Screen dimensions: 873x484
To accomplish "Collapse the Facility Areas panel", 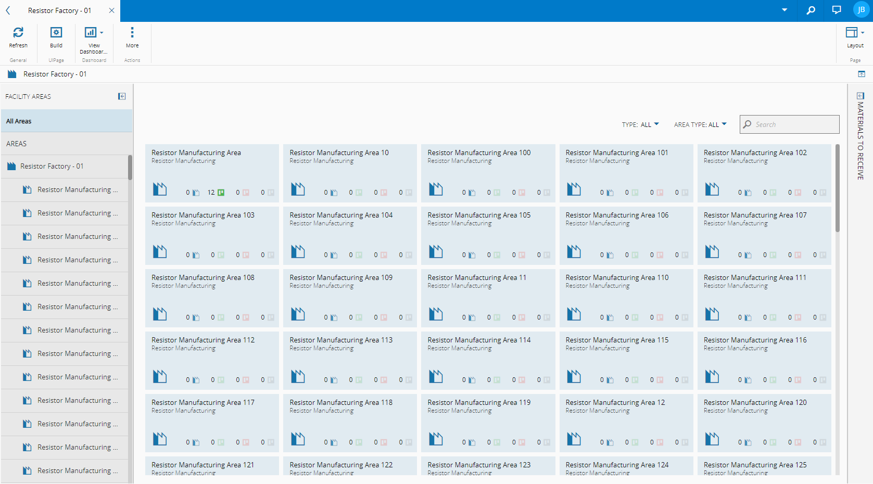I will pos(122,96).
